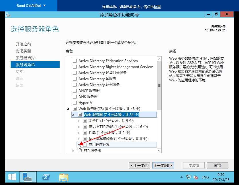Select 应用程序开发 row label
239x185 pixels.
coord(99,145)
